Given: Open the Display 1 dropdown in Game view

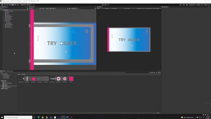Looking at the screenshot, I should pos(108,9).
